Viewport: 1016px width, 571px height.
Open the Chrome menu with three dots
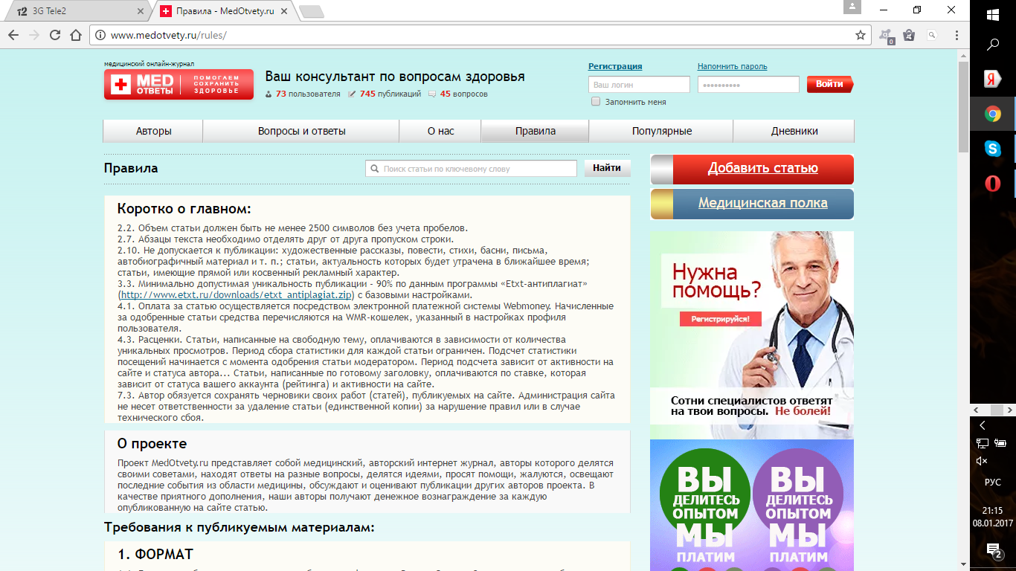(951, 35)
